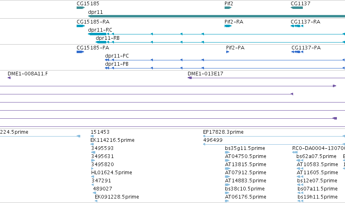Click the Pif2-RA transcript glyph
The height and width of the screenshot is (203, 345).
pyautogui.click(x=228, y=26)
